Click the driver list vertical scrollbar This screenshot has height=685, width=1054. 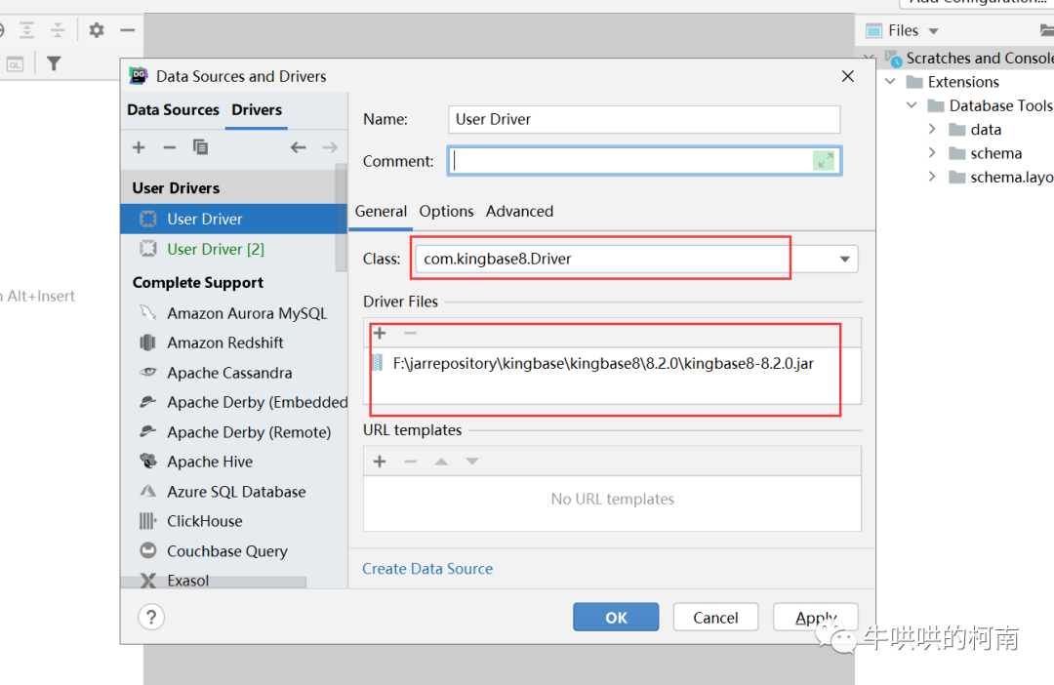(341, 219)
